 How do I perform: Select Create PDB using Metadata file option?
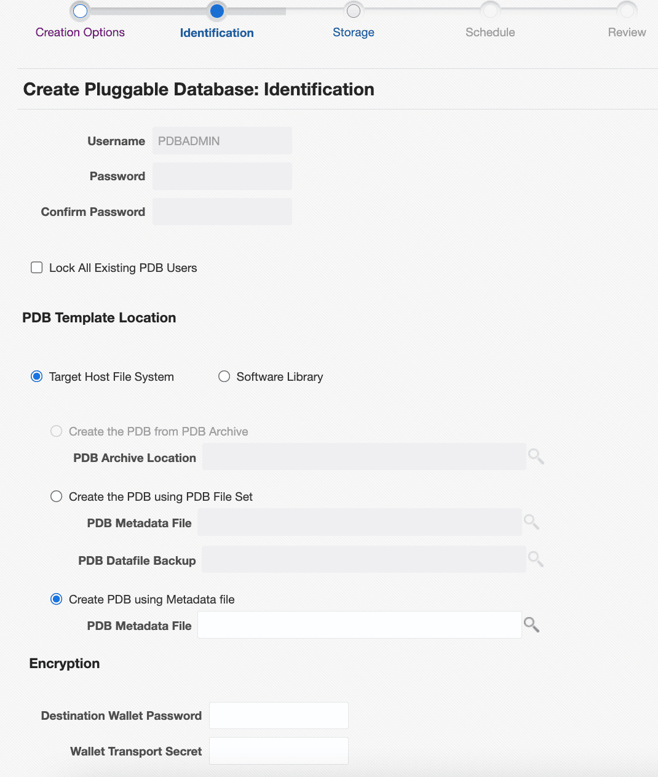pyautogui.click(x=57, y=599)
